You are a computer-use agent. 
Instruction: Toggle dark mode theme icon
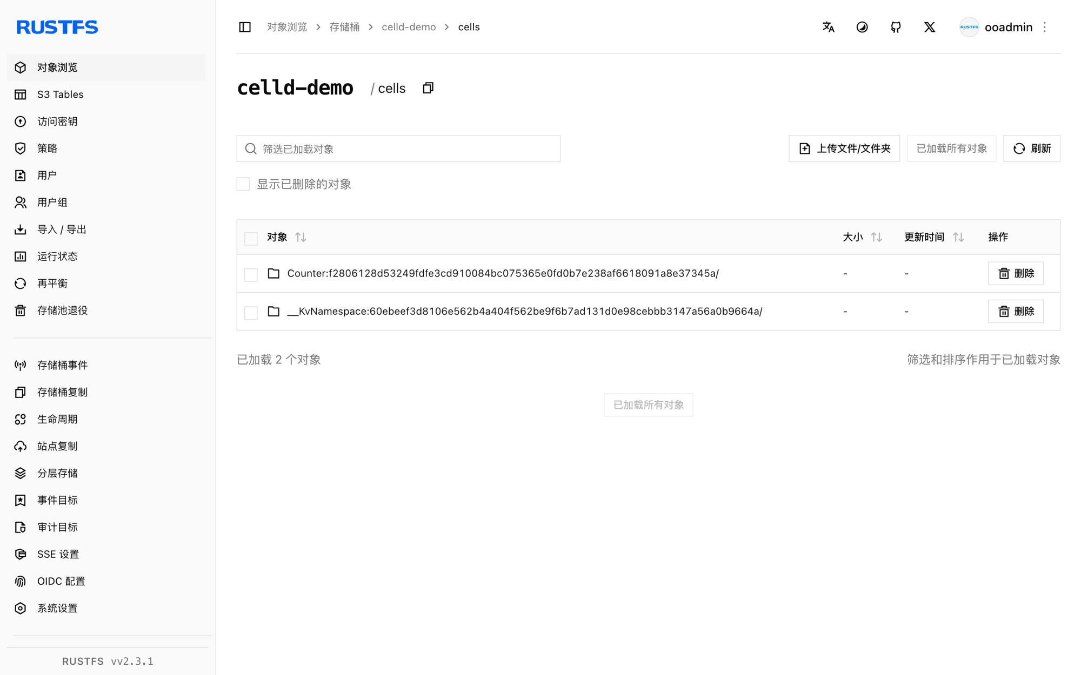[862, 27]
